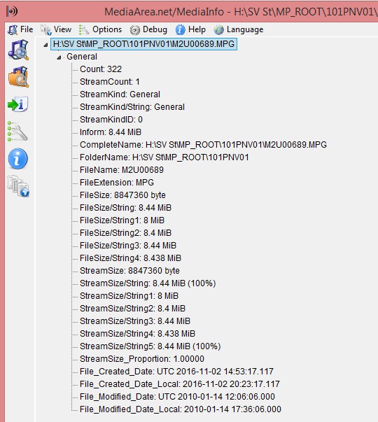Open the File menu
Screen dimensions: 378x422
[20, 29]
